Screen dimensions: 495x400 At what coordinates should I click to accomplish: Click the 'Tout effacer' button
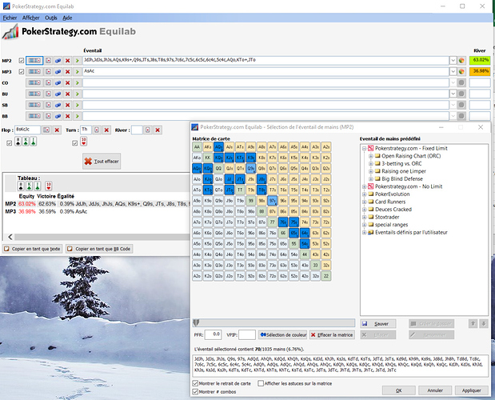[102, 162]
